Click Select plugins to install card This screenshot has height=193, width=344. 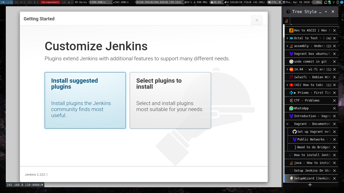point(170,101)
